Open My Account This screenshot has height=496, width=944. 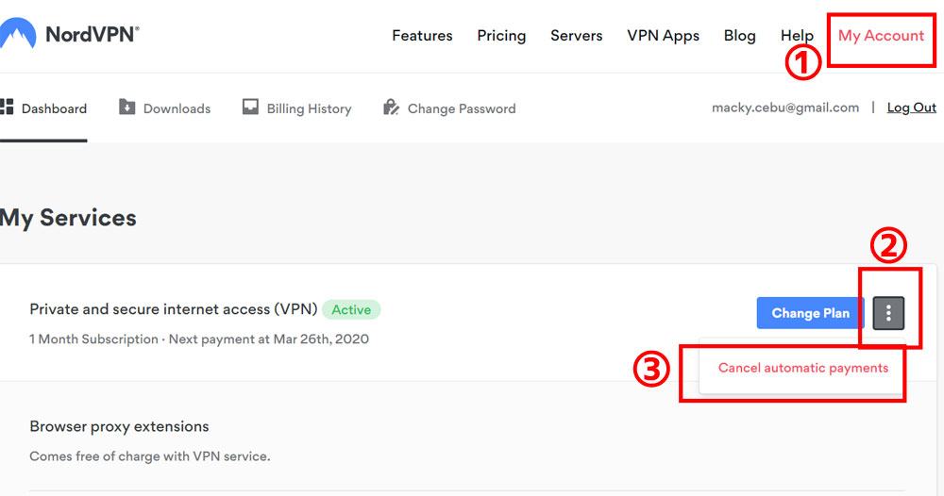click(881, 36)
